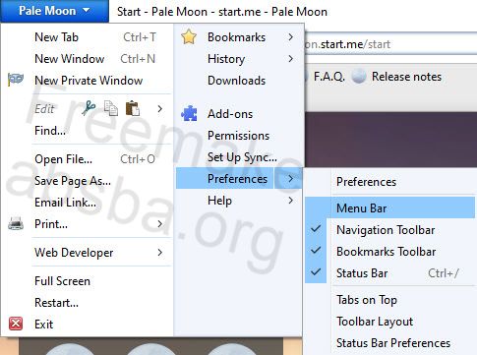The image size is (477, 355).
Task: Expand Help submenu arrow
Action: pos(291,201)
